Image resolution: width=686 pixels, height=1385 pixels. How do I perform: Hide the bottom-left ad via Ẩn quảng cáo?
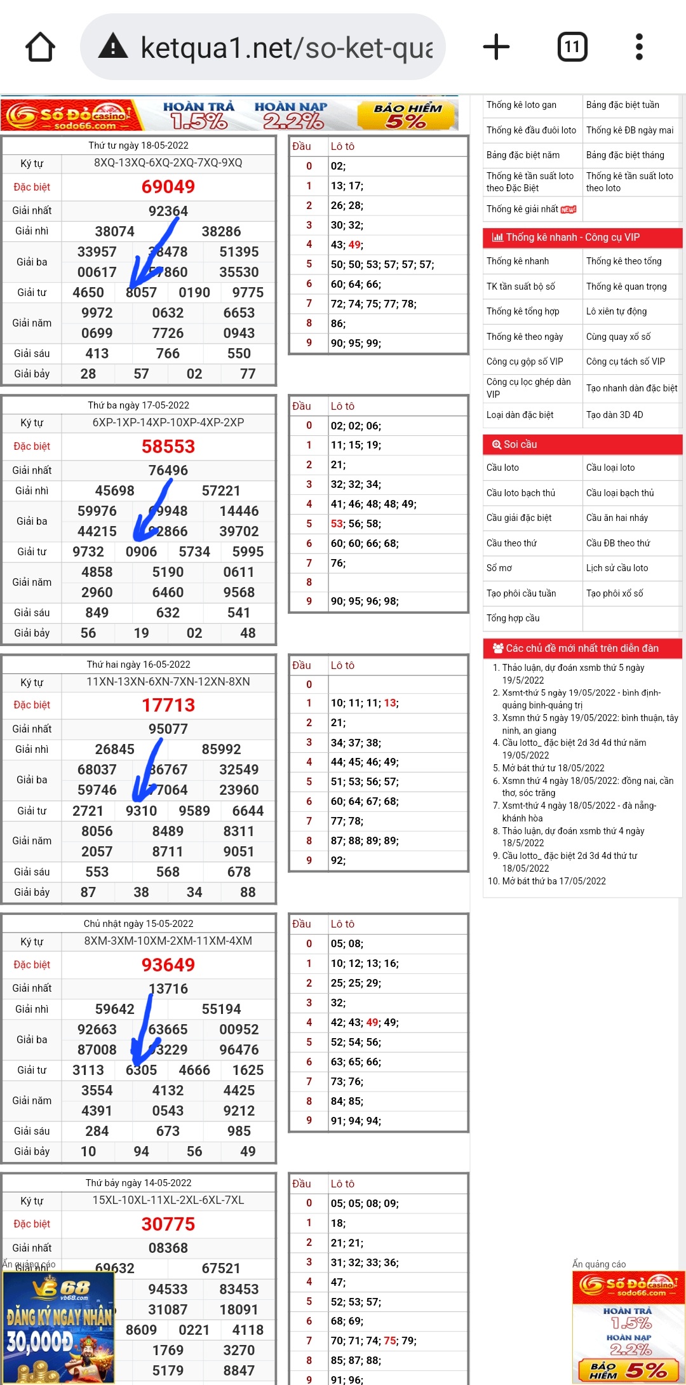pos(29,1264)
